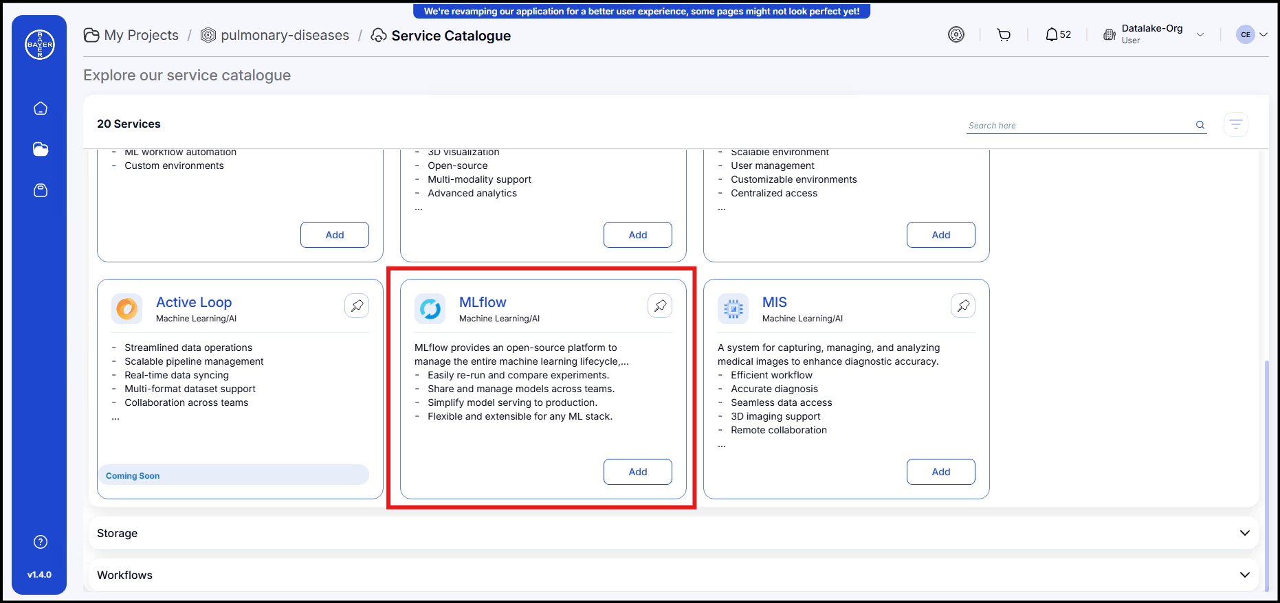Open the projects folder icon in sidebar
Viewport: 1280px width, 603px height.
click(41, 149)
